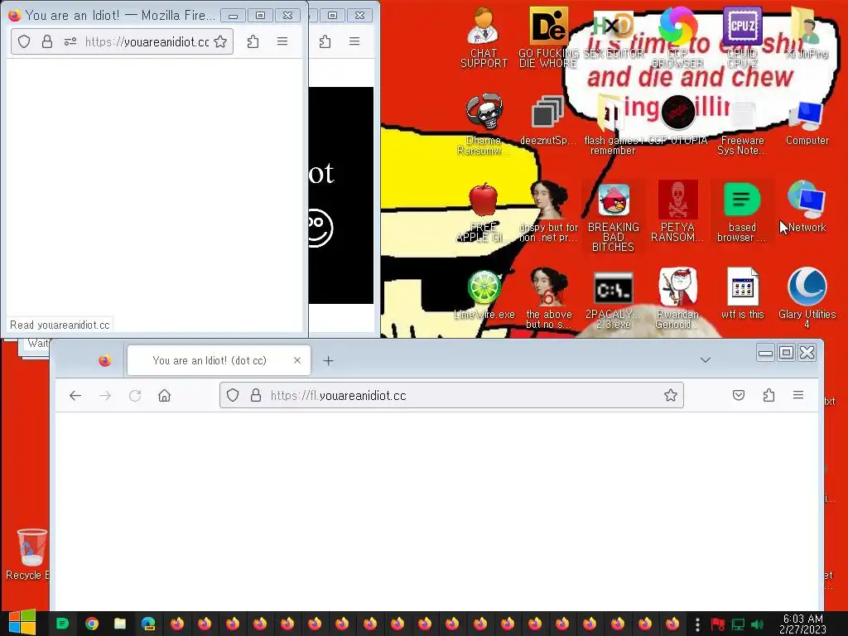Open Extensions in the top-left Firefox popup
848x636 pixels.
(x=253, y=41)
